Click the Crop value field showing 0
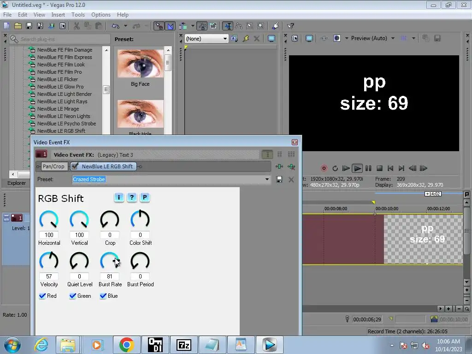The width and height of the screenshot is (472, 354). [x=110, y=235]
